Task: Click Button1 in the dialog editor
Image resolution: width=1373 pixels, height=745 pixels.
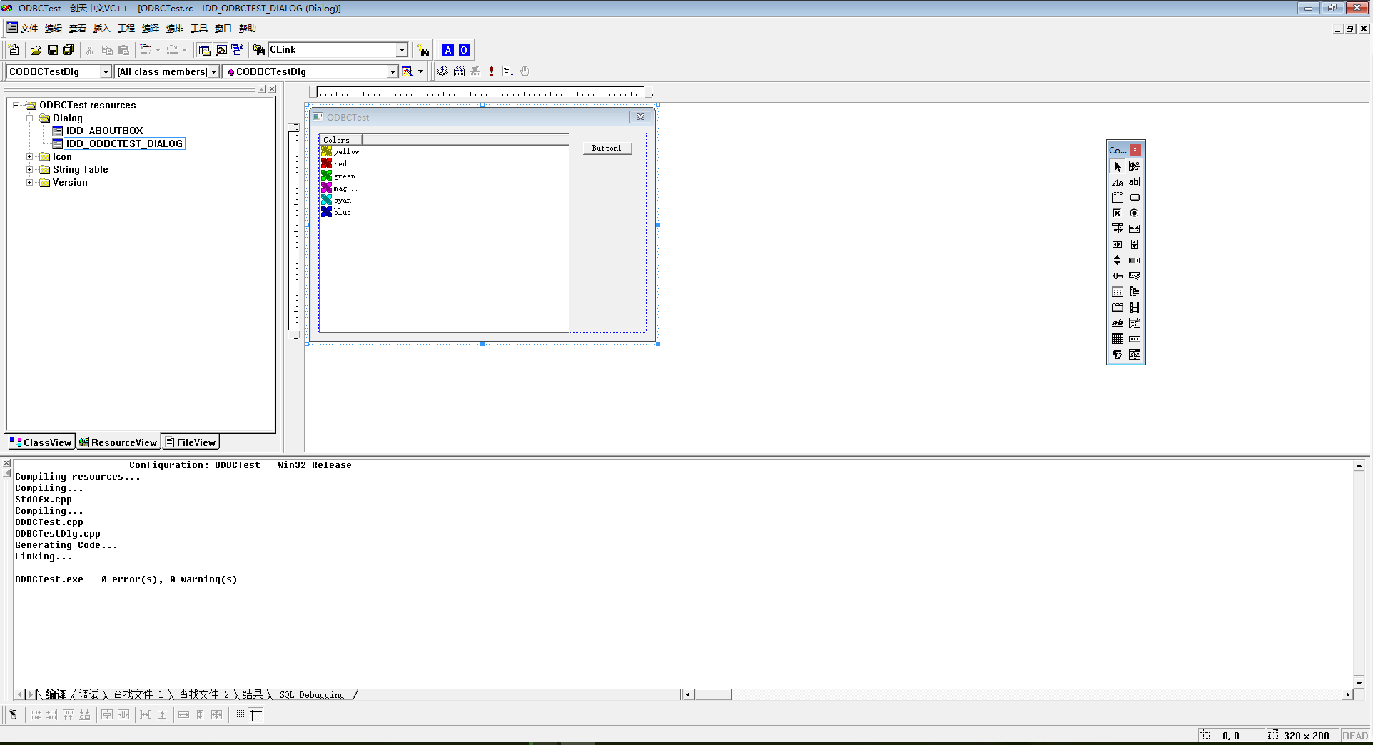Action: point(607,148)
